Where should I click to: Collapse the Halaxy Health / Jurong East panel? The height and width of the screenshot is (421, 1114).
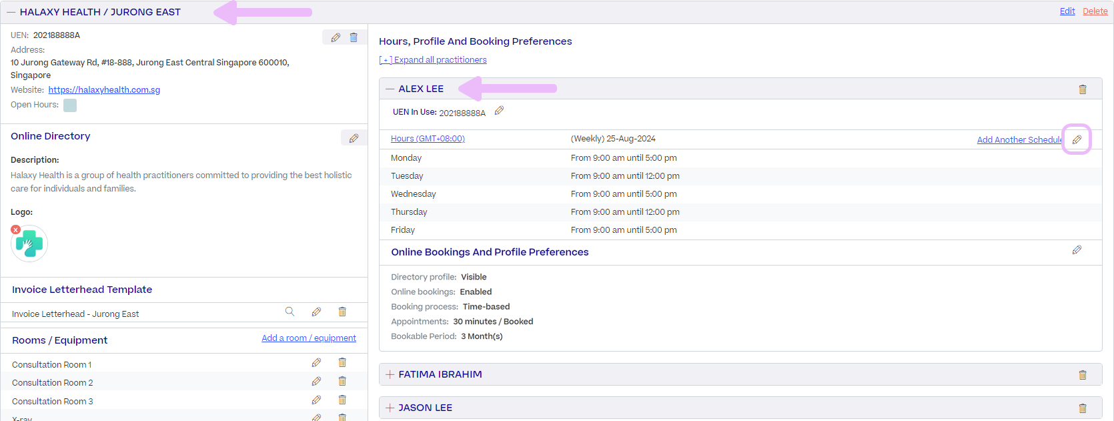tap(11, 12)
